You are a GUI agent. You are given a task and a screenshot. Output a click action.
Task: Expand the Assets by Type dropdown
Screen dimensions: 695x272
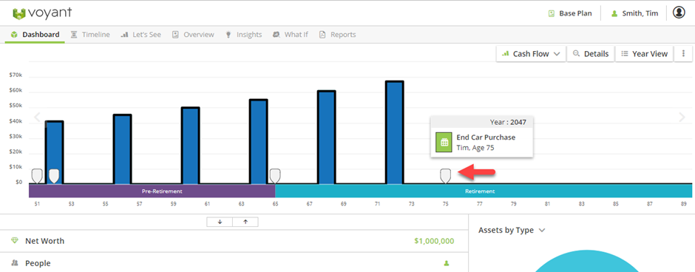click(x=511, y=230)
